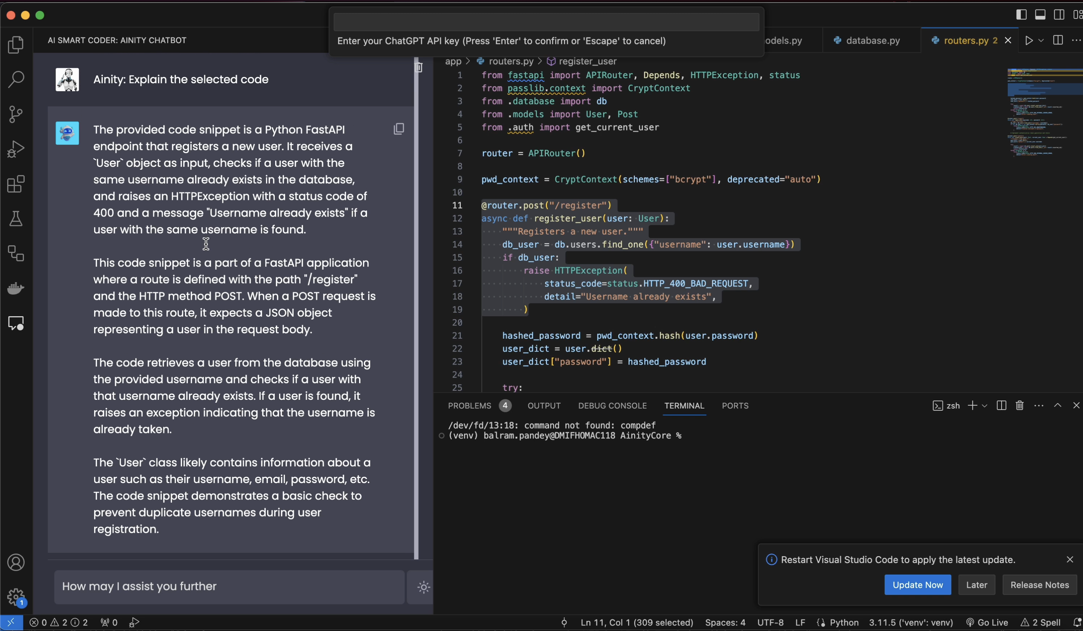Click the chat panel vertical scrollbar
This screenshot has height=631, width=1083.
[x=416, y=308]
